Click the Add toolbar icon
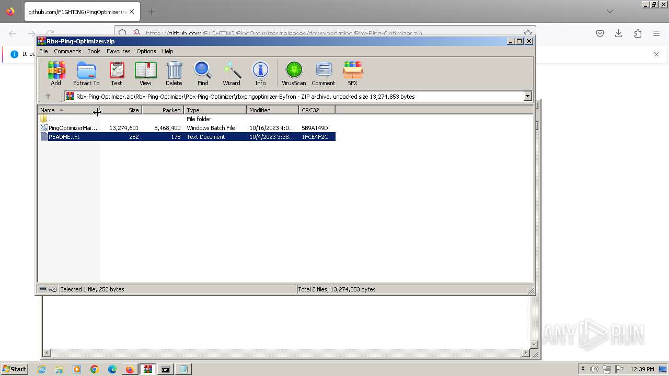The height and width of the screenshot is (376, 669). [56, 73]
